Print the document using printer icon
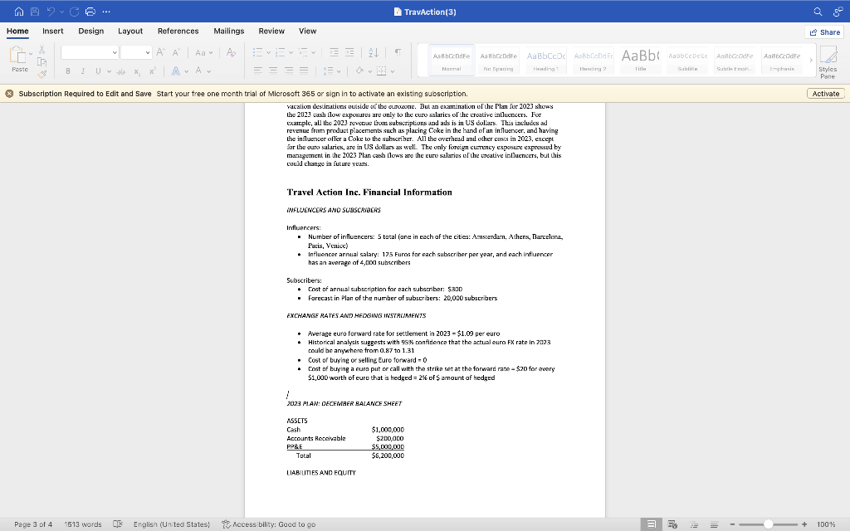Image resolution: width=850 pixels, height=531 pixels. point(90,12)
